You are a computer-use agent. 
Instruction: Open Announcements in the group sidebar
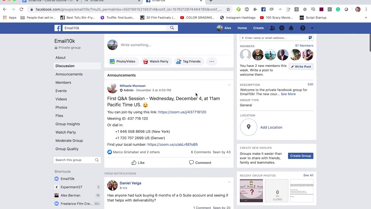pyautogui.click(x=69, y=74)
